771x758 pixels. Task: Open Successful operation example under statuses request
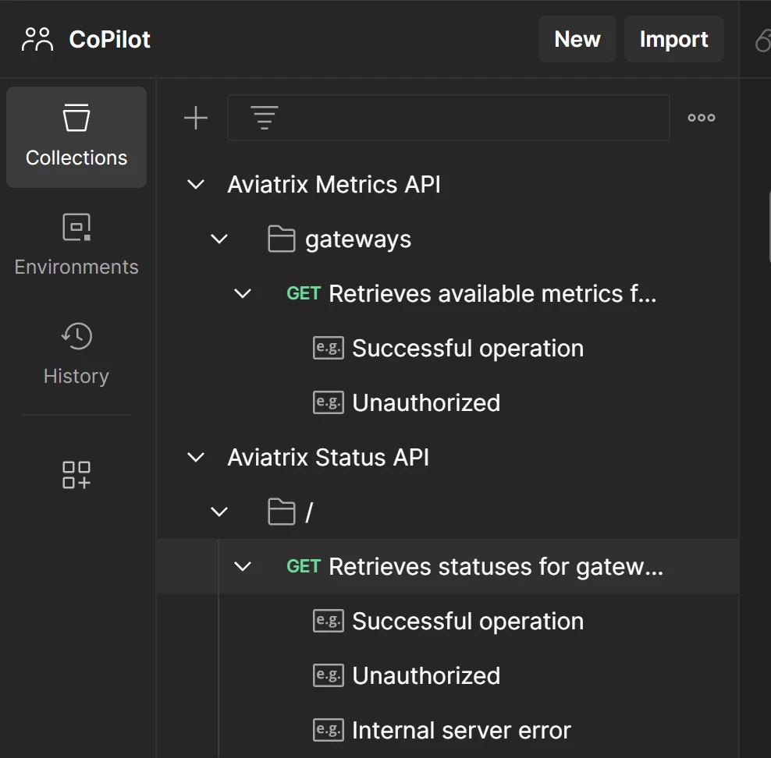(x=468, y=621)
